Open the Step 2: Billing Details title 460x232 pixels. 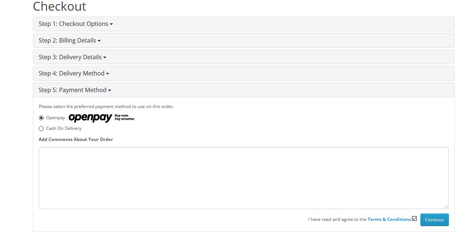tap(67, 40)
